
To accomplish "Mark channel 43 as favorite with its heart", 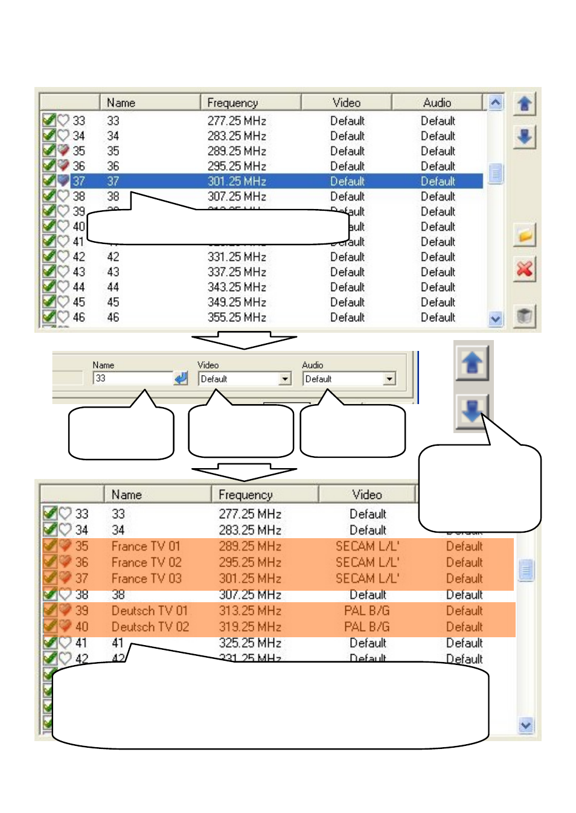I will (63, 272).
